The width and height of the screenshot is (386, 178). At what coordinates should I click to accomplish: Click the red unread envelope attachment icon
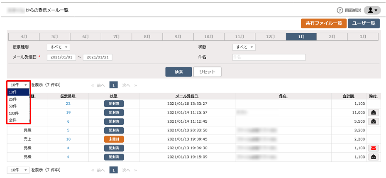click(374, 148)
